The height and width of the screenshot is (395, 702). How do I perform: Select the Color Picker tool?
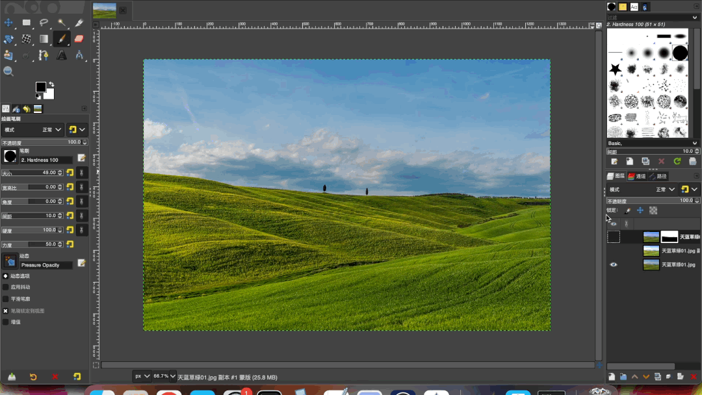click(x=79, y=22)
